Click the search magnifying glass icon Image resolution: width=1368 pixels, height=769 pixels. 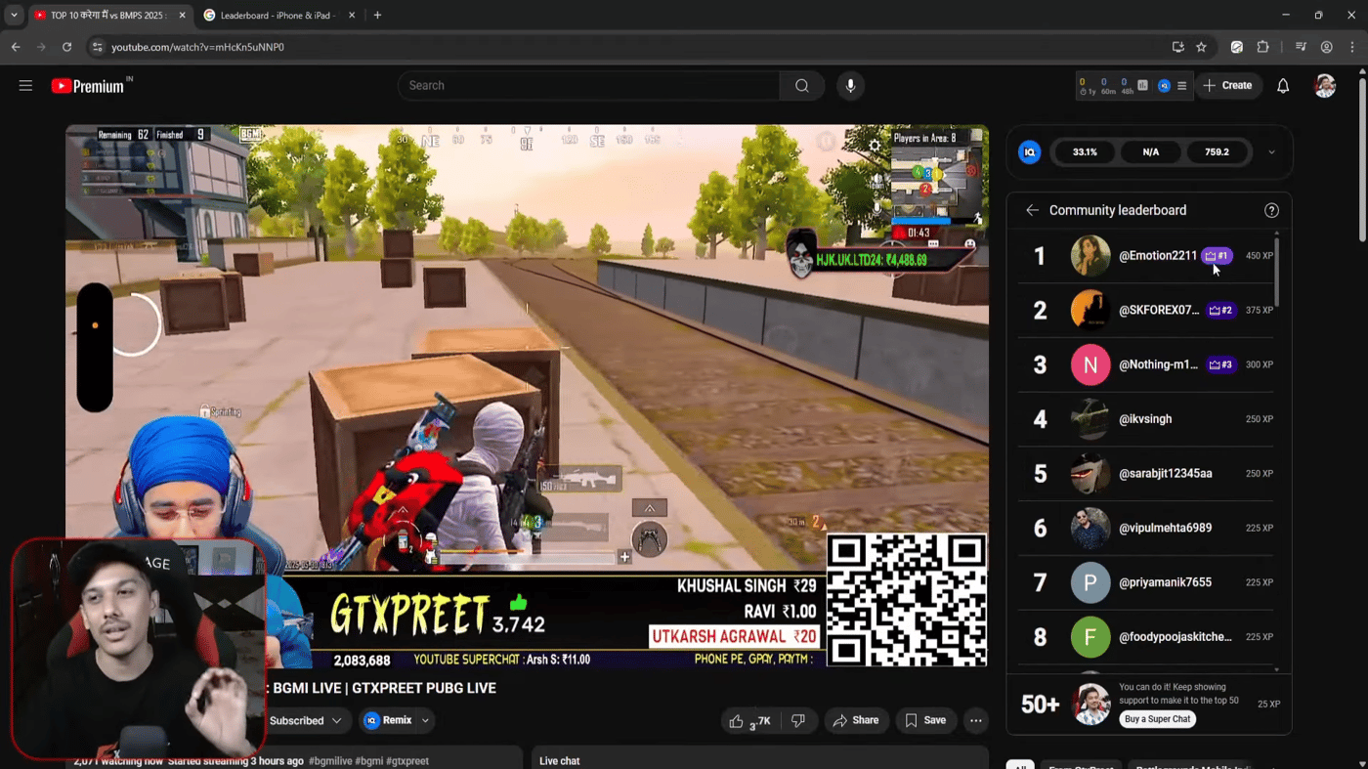coord(801,85)
